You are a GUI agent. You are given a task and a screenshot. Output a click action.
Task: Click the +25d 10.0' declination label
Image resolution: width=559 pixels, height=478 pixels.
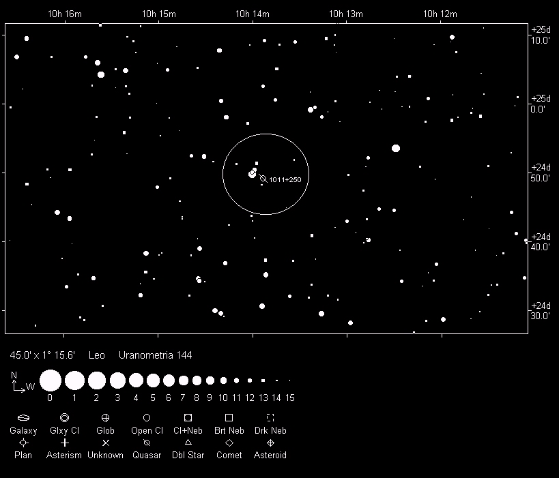[x=541, y=35]
